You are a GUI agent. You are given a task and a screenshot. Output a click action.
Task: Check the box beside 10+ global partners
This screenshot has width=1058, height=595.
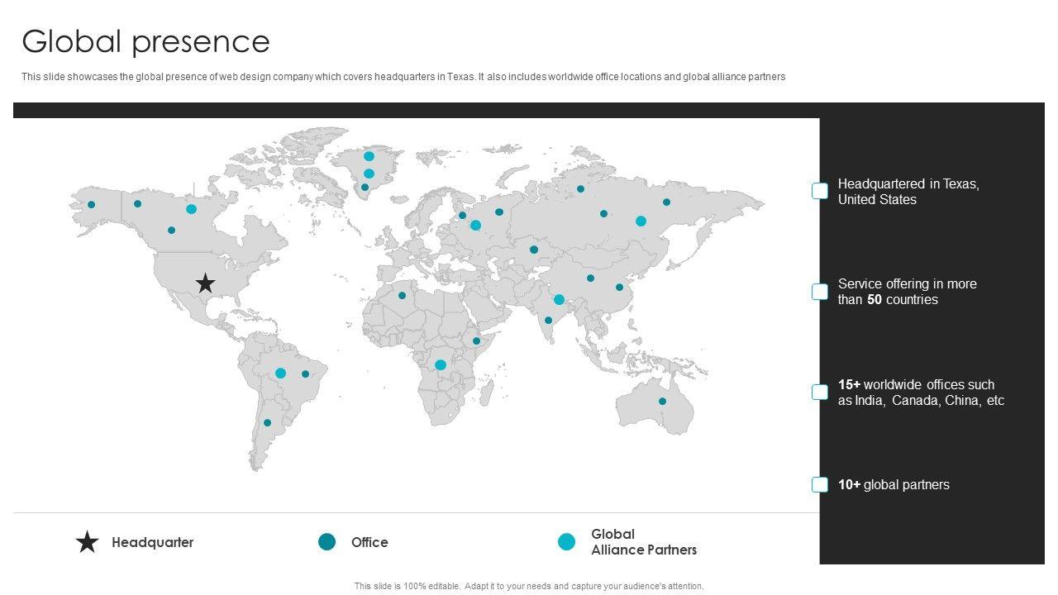820,485
